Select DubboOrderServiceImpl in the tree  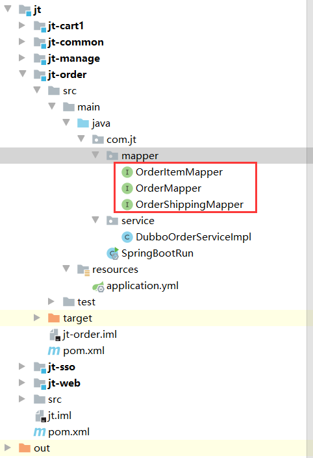194,237
